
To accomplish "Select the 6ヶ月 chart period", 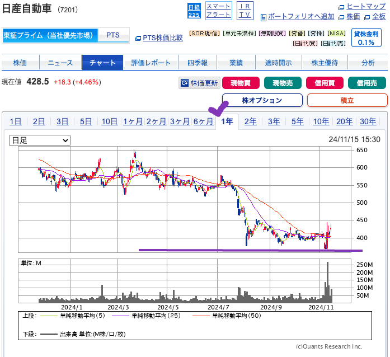I will coord(204,121).
